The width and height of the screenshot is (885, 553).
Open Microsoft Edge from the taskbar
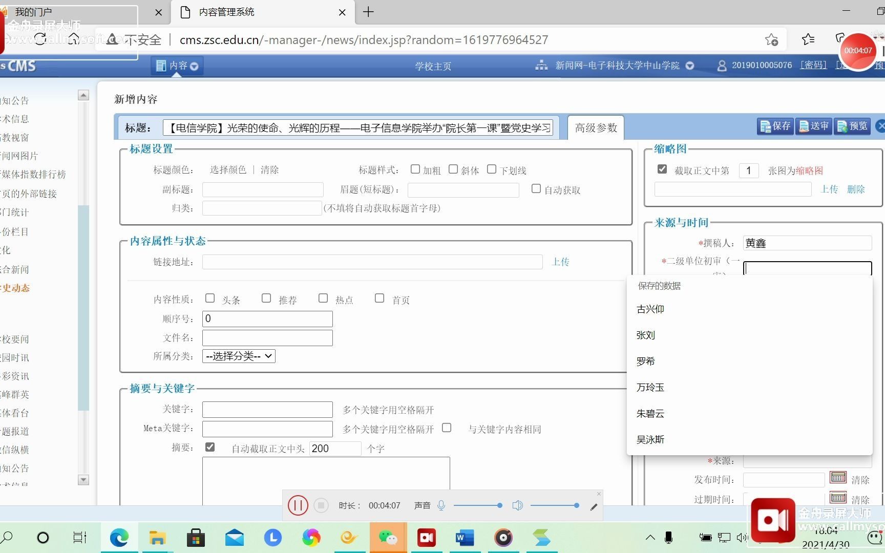click(119, 537)
